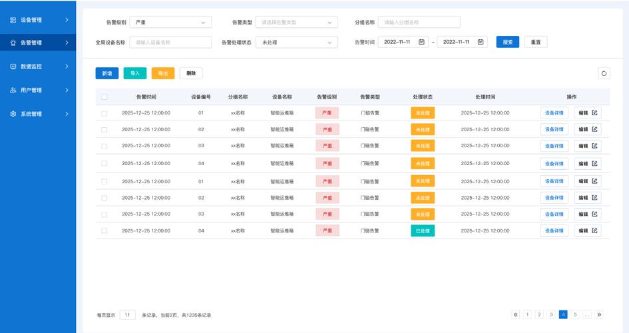Focus the 全局设备名称 input field
The height and width of the screenshot is (333, 629).
pos(170,42)
